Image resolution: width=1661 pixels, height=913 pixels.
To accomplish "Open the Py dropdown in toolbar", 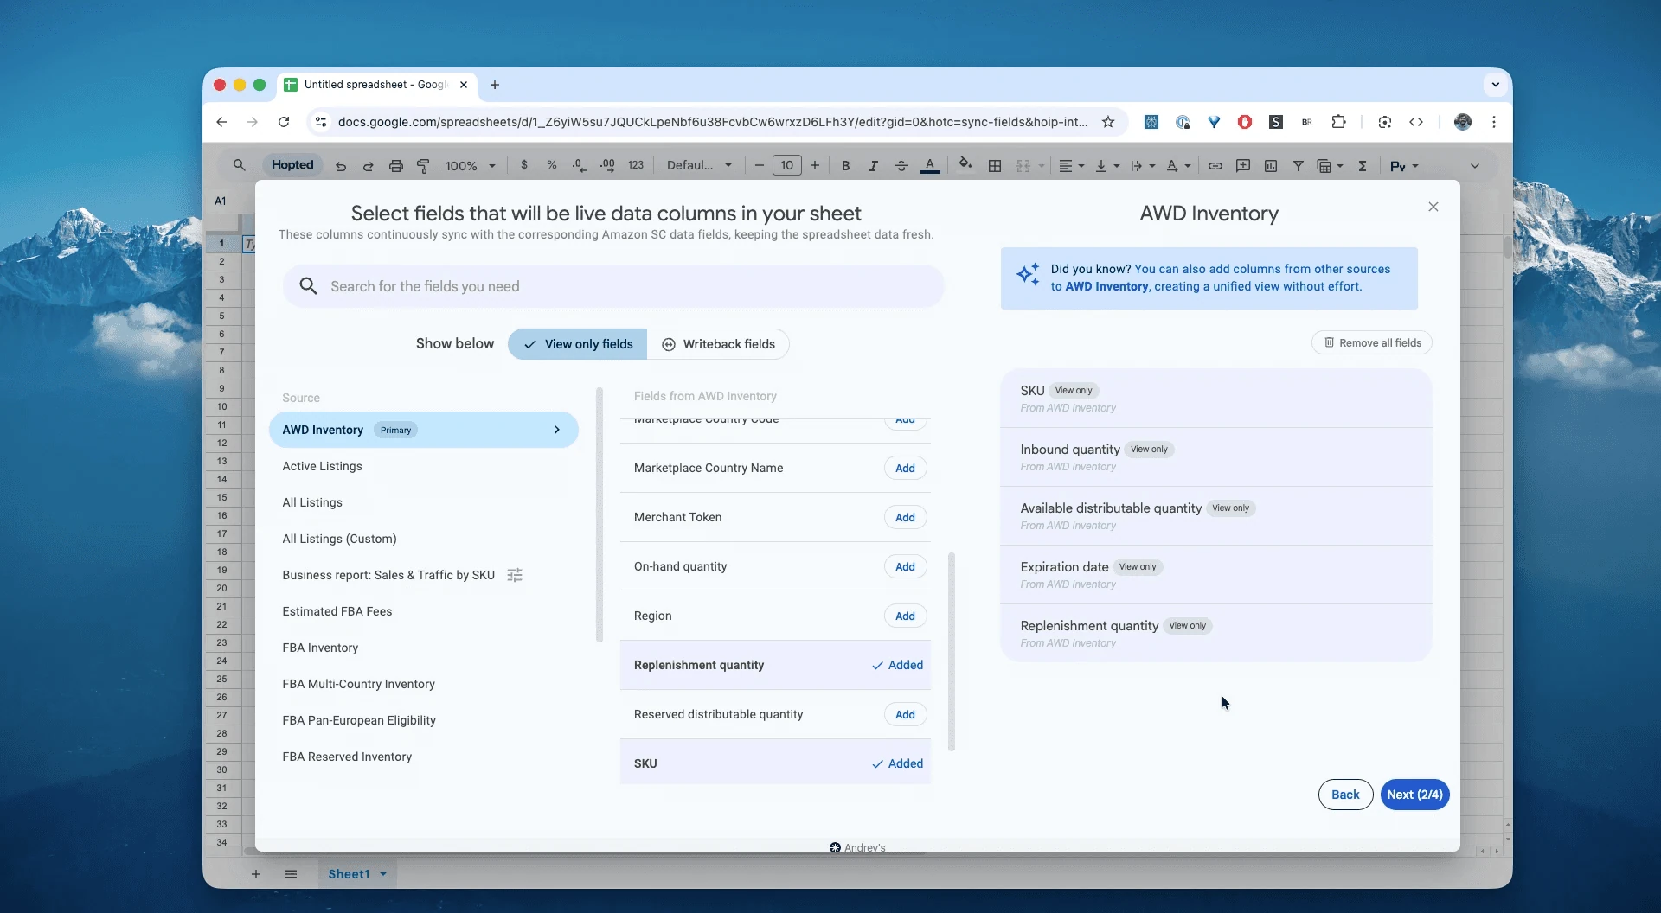I will (x=1403, y=166).
